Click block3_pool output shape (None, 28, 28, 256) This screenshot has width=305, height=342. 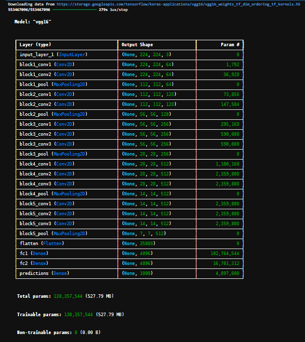click(147, 154)
